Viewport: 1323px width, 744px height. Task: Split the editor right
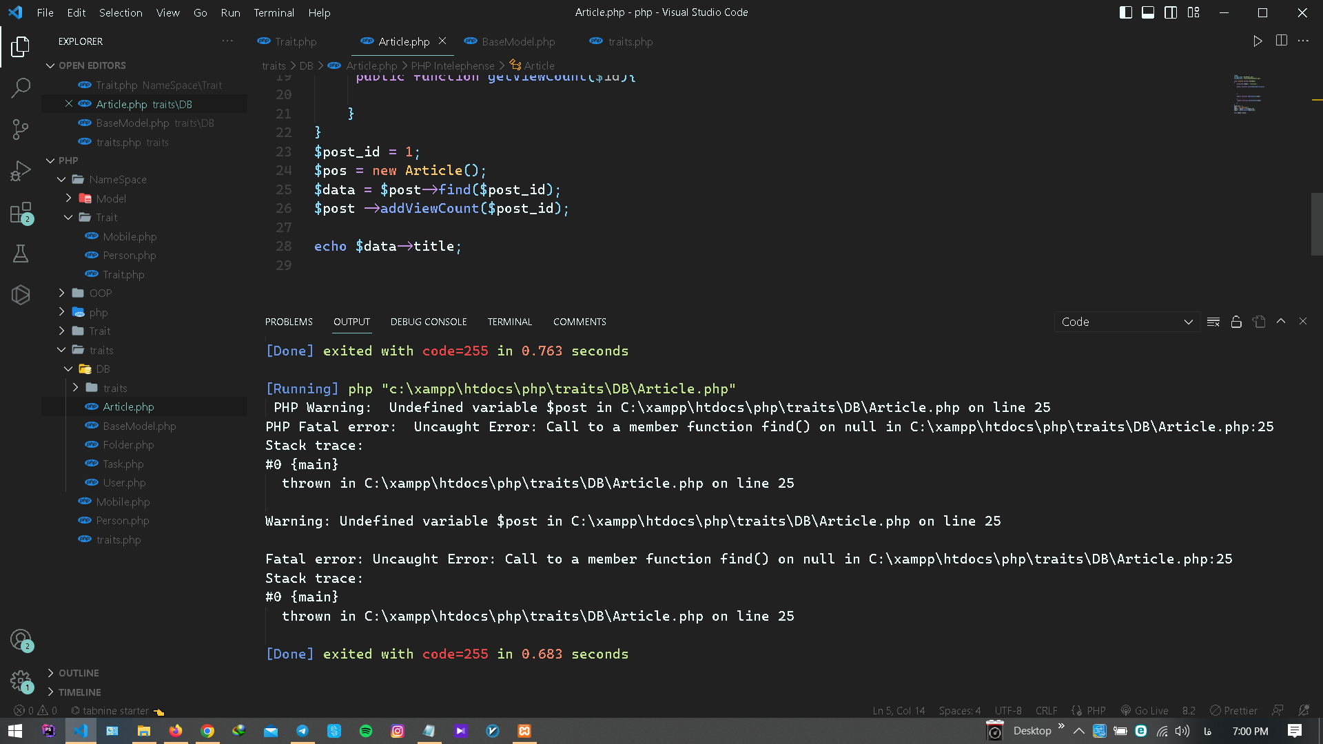(1281, 41)
